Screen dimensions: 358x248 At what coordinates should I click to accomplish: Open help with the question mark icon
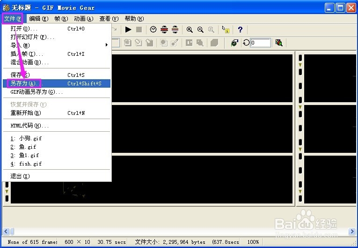pyautogui.click(x=240, y=30)
